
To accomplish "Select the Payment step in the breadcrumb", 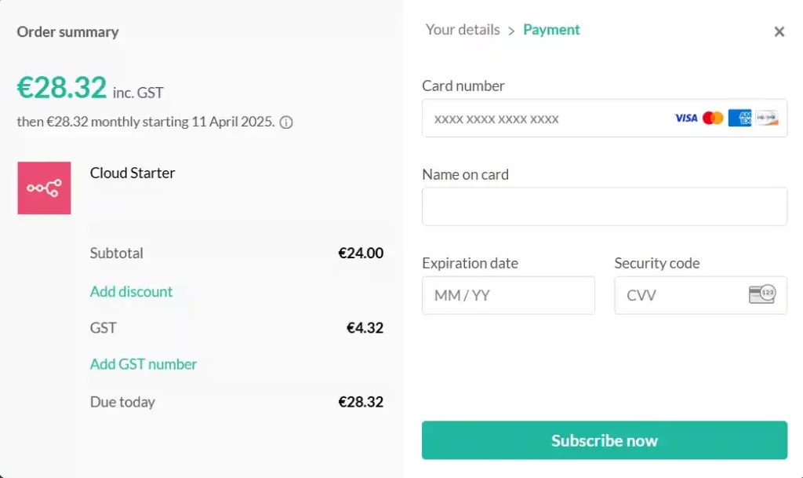I will click(x=551, y=30).
